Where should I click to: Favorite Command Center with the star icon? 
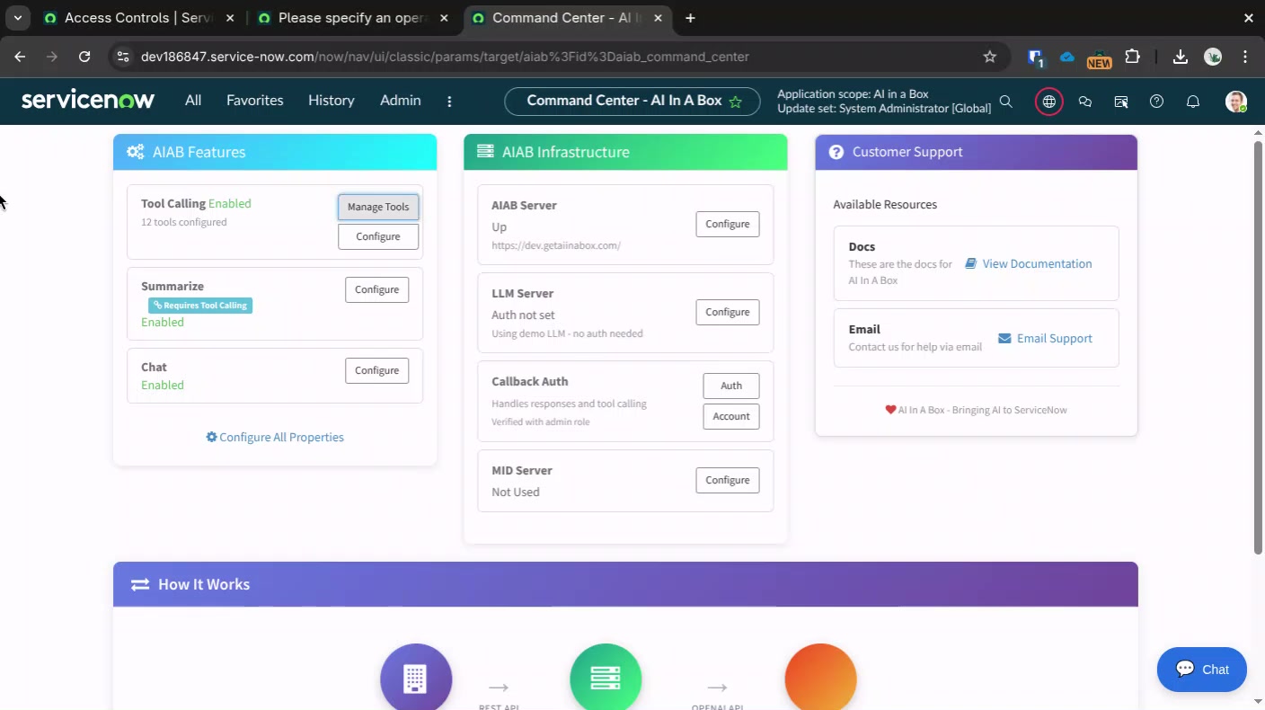[736, 102]
